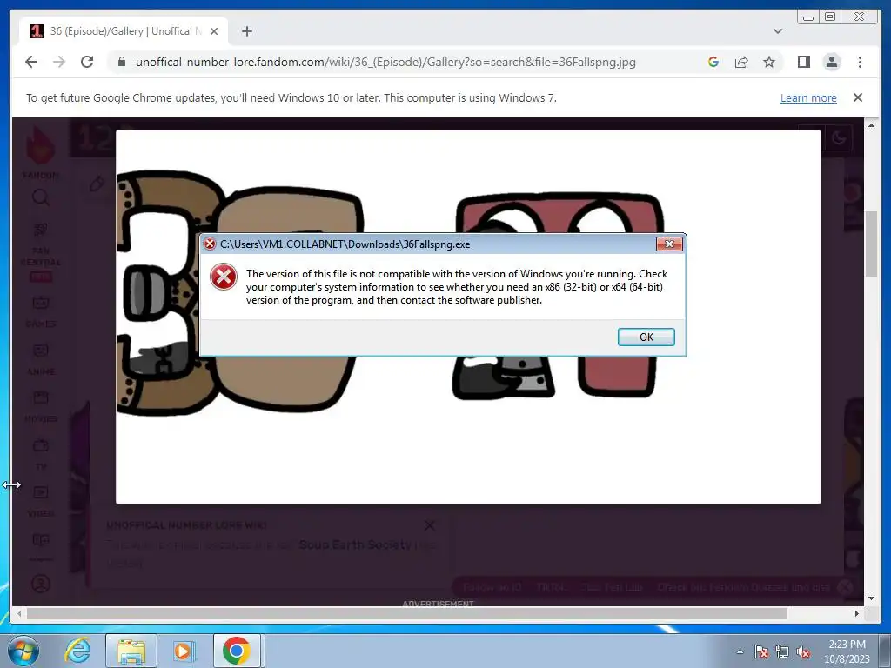The width and height of the screenshot is (891, 668).
Task: Click OK in the error dialog
Action: pos(646,337)
